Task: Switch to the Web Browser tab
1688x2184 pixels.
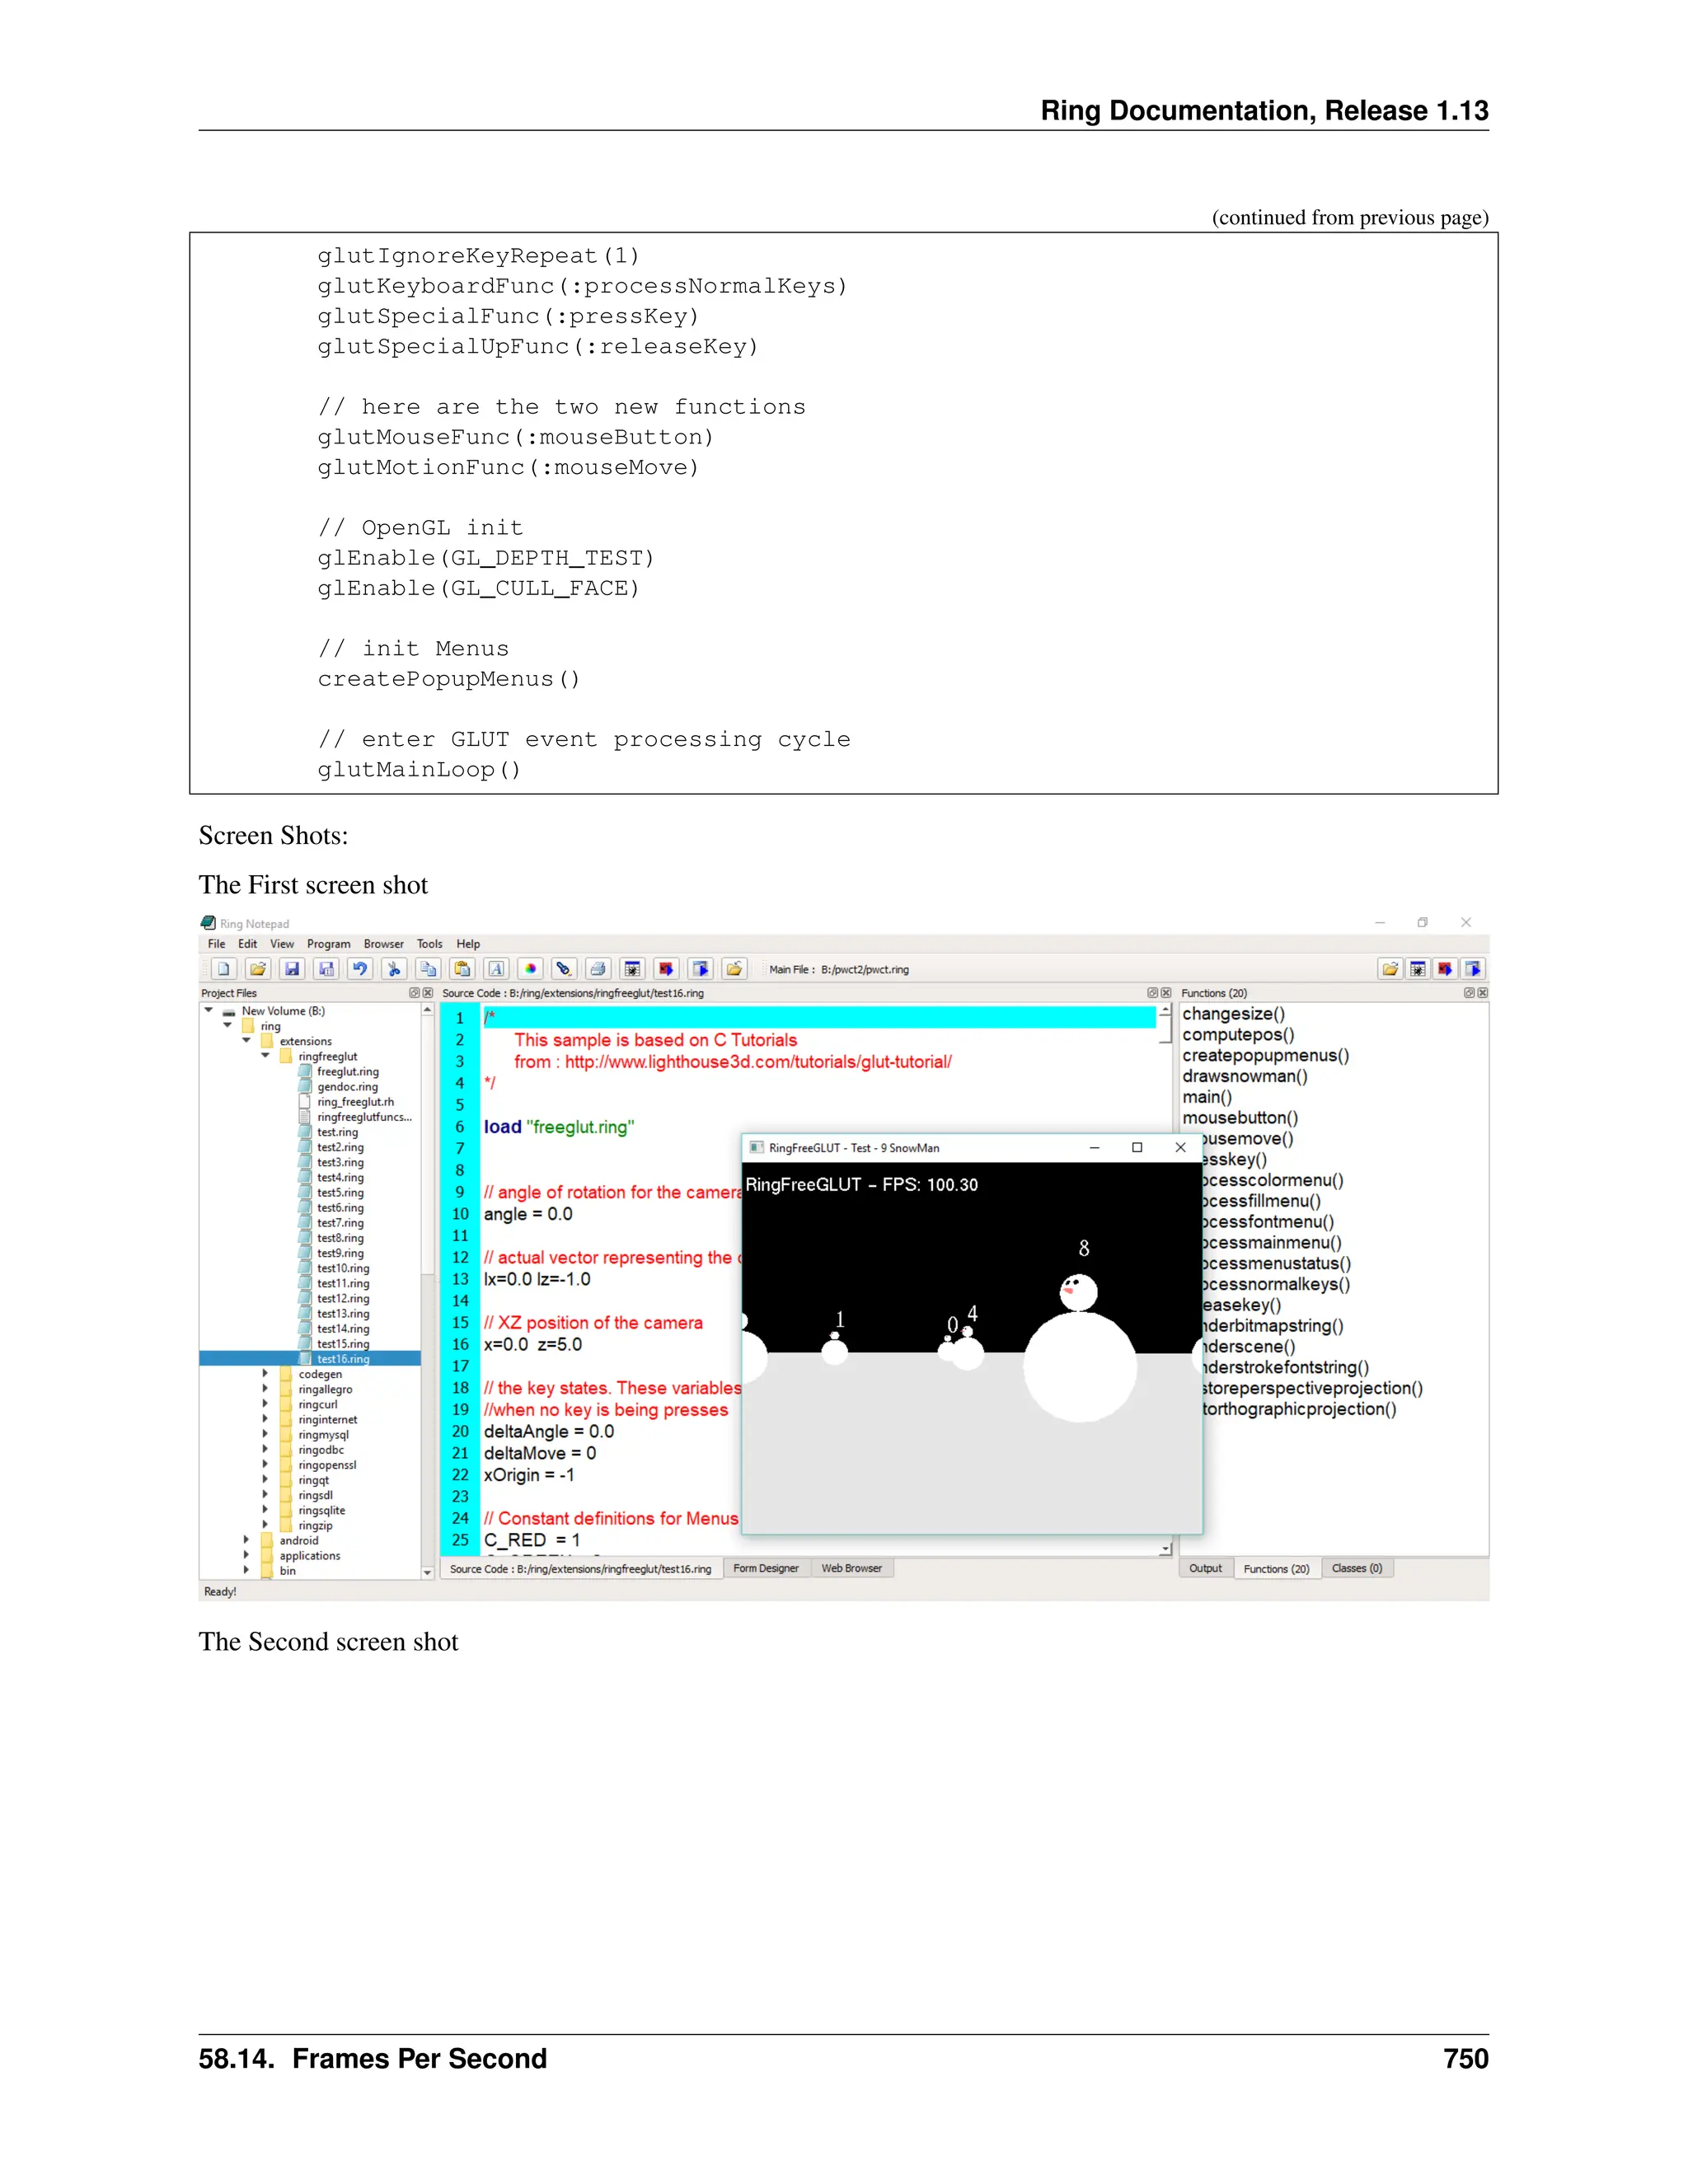Action: click(852, 1568)
